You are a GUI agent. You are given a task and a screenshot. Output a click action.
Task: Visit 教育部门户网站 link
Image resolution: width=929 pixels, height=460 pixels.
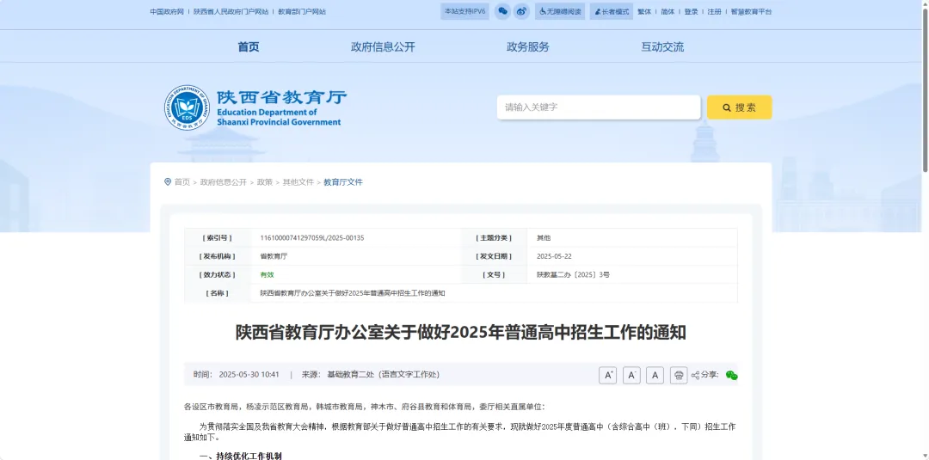click(x=302, y=12)
